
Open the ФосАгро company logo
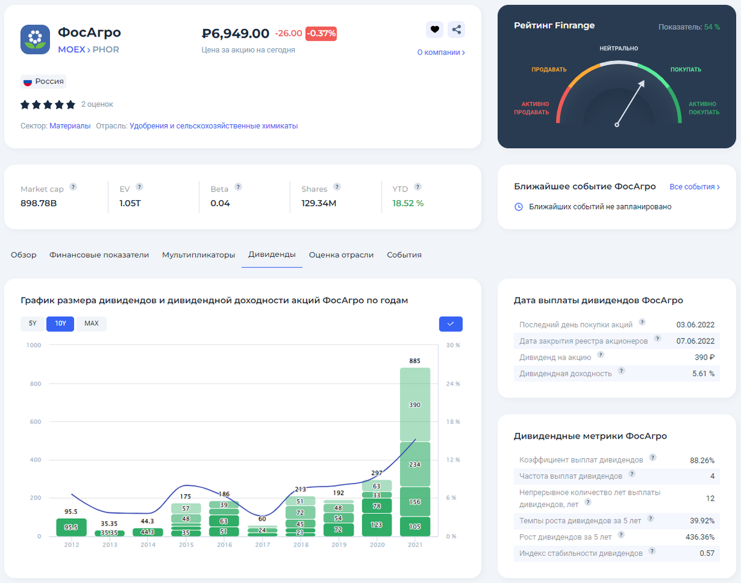tap(35, 40)
